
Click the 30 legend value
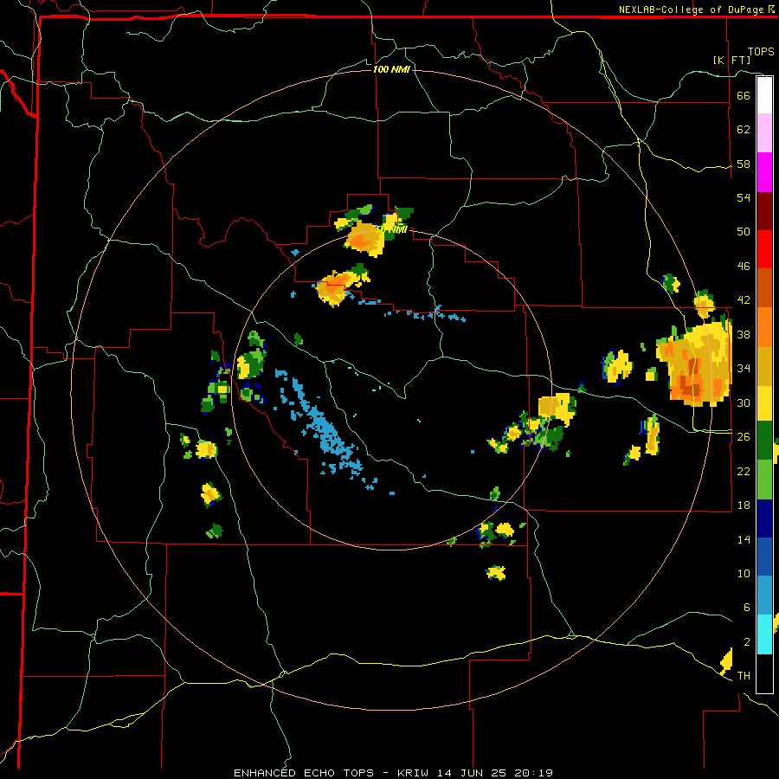click(x=744, y=402)
